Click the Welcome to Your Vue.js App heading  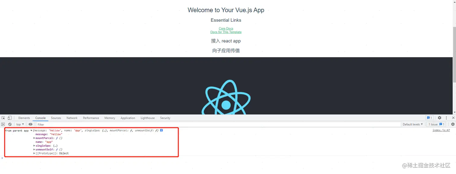[x=226, y=10]
